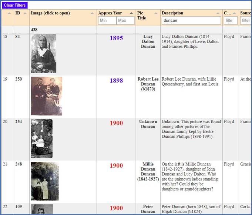Click the Pic Title header label
Viewport: 252px width, 215px height.
[141, 16]
